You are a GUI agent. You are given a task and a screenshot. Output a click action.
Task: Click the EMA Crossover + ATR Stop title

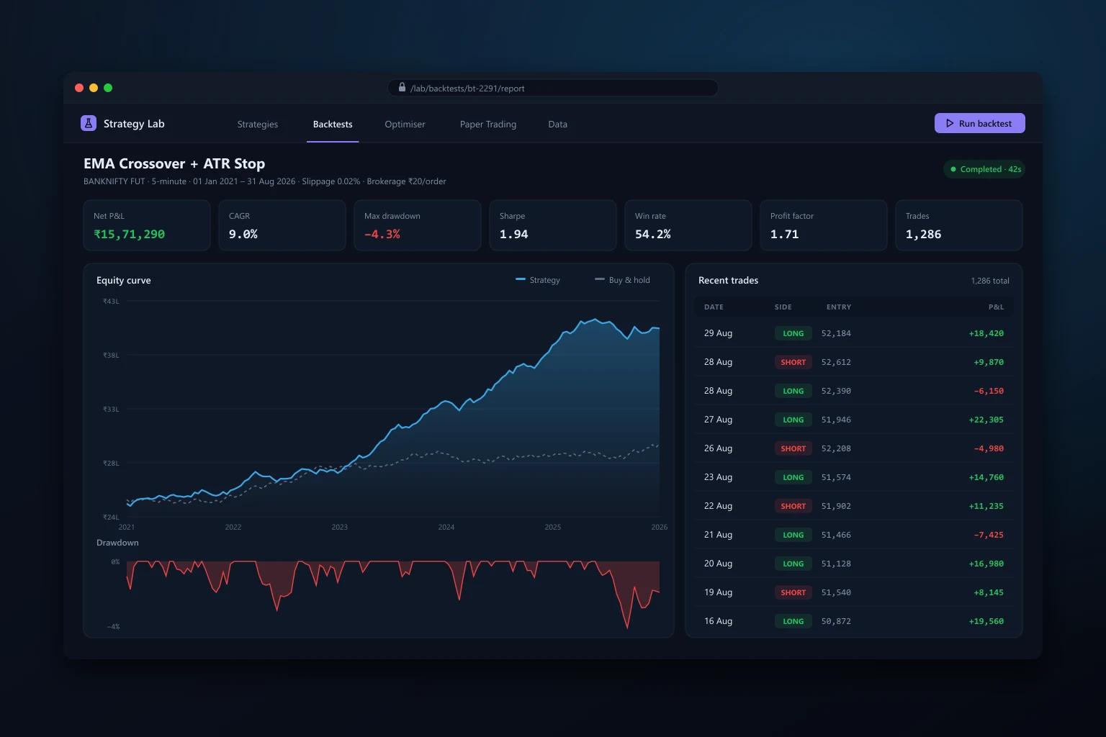click(x=174, y=163)
